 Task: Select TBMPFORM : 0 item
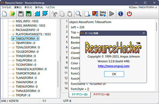(x=26, y=43)
